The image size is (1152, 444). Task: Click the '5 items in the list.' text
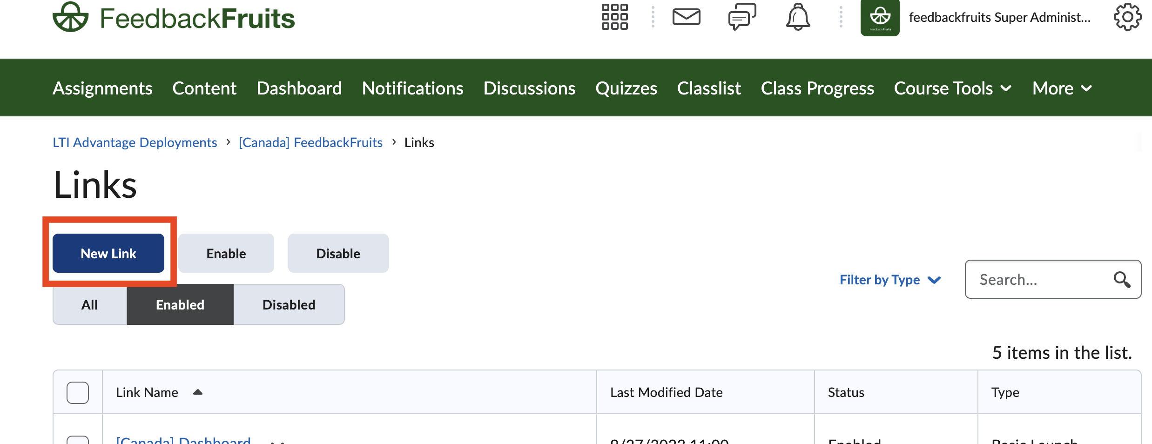pyautogui.click(x=1062, y=353)
